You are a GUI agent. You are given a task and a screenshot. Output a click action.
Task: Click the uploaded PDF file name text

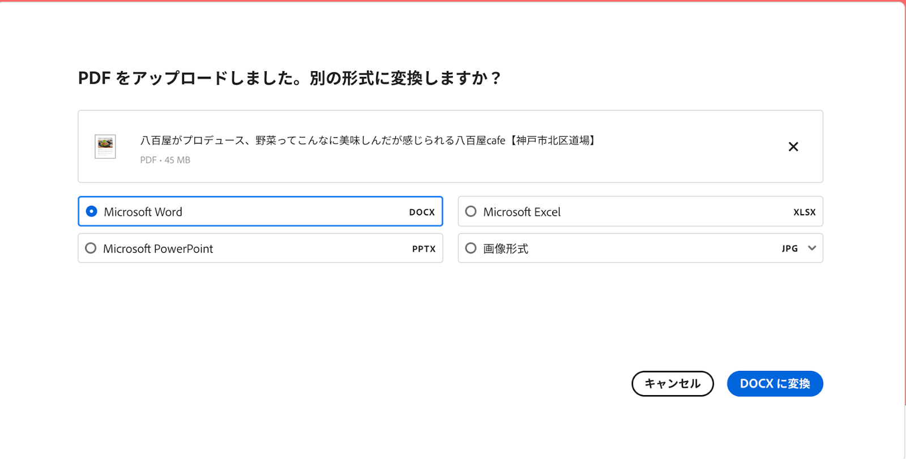[x=369, y=140]
